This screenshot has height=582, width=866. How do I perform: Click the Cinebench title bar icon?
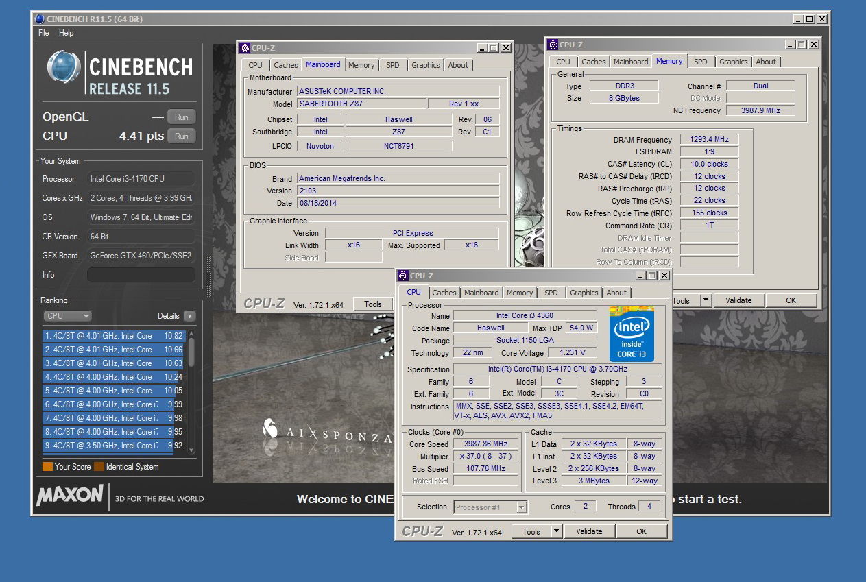pyautogui.click(x=39, y=19)
